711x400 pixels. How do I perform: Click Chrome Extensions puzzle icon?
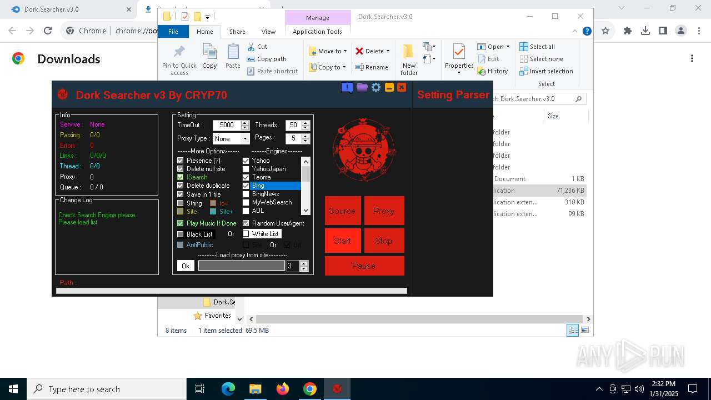pyautogui.click(x=628, y=31)
